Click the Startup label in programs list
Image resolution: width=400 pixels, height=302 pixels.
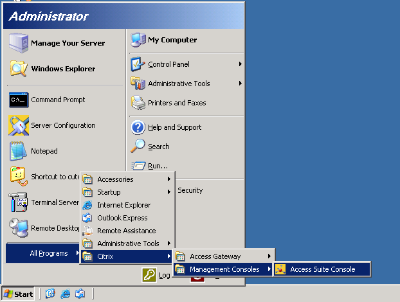pyautogui.click(x=109, y=192)
